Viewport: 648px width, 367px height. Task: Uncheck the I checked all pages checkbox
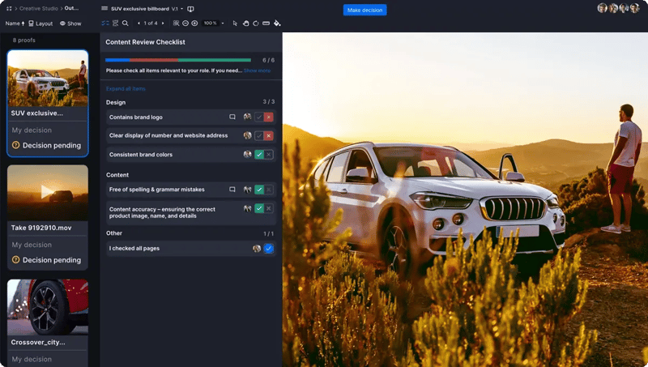click(269, 249)
